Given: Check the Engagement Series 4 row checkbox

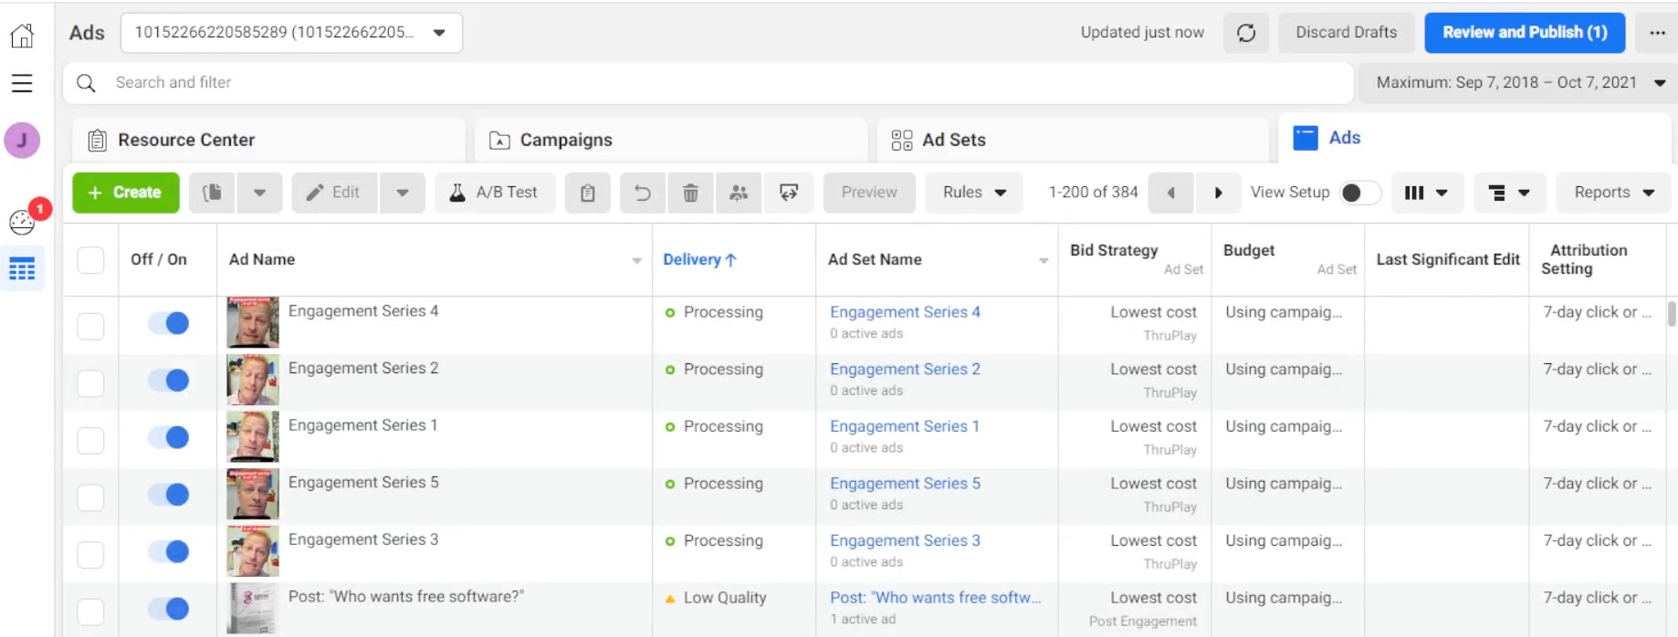Looking at the screenshot, I should point(90,326).
